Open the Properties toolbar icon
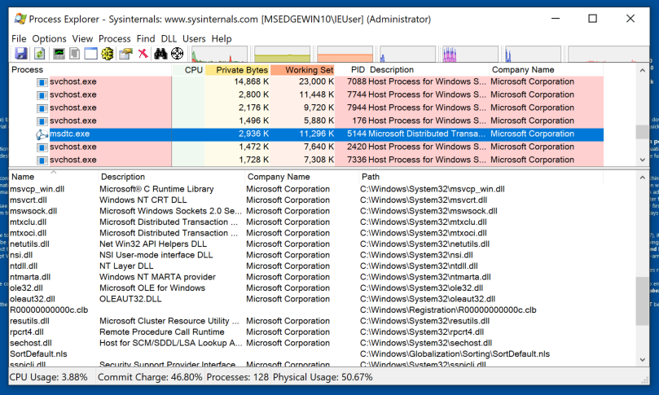This screenshot has height=395, width=659. (125, 54)
